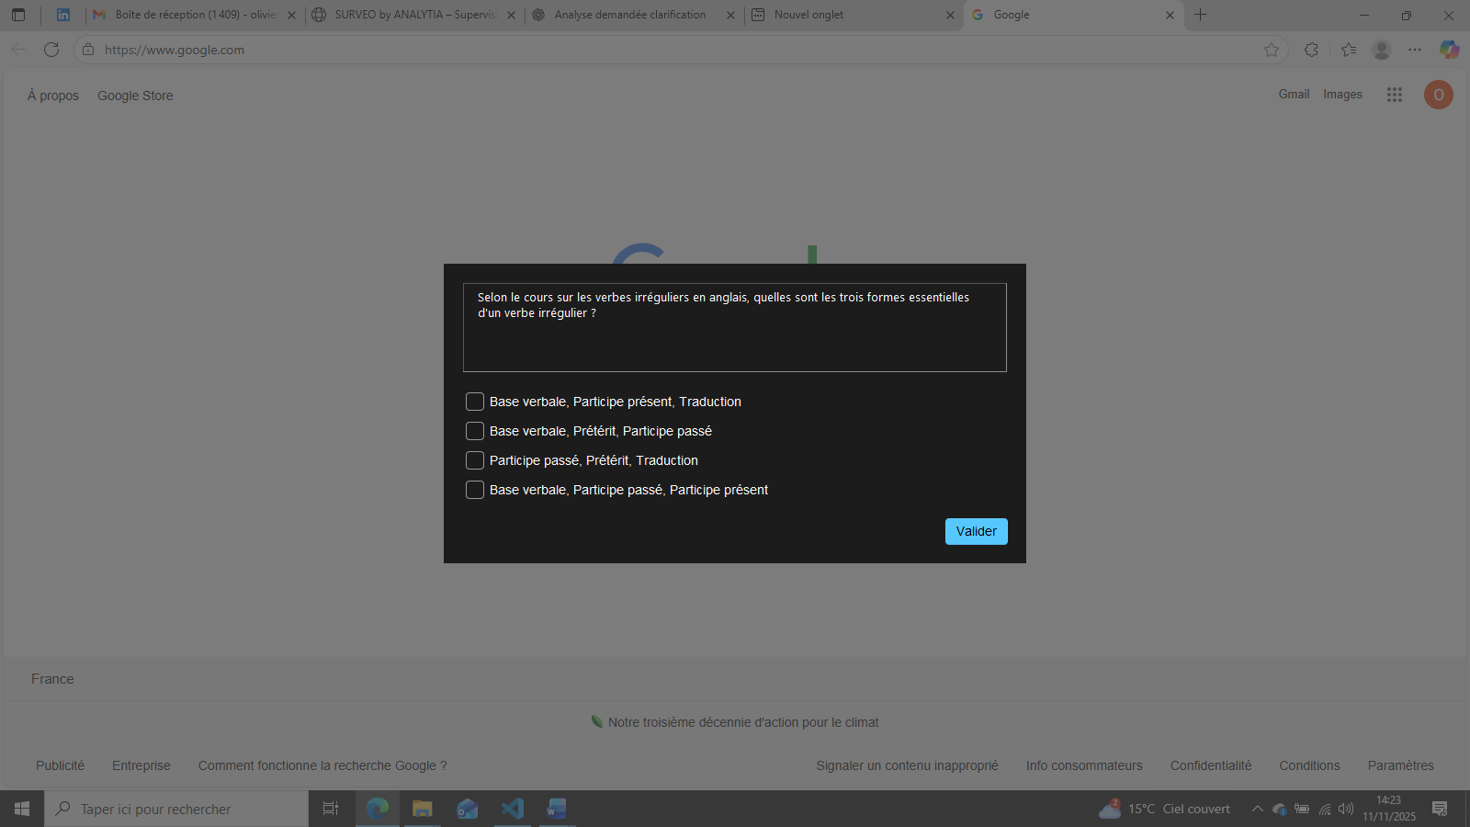Image resolution: width=1470 pixels, height=827 pixels.
Task: Check "Base verbale, Participe passé, Participe présent"
Action: [x=475, y=490]
